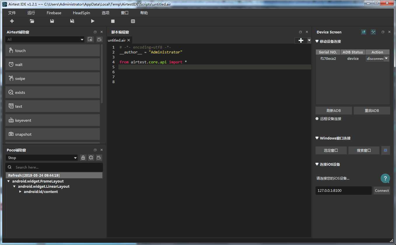396x245 pixels.
Task: Click the save-as floppy icon in toolbar
Action: 72,21
